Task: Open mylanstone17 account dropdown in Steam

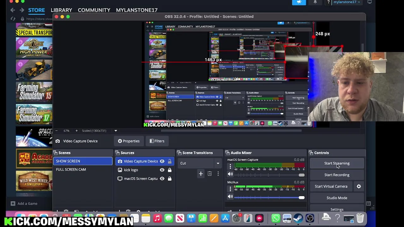Action: click(x=347, y=2)
